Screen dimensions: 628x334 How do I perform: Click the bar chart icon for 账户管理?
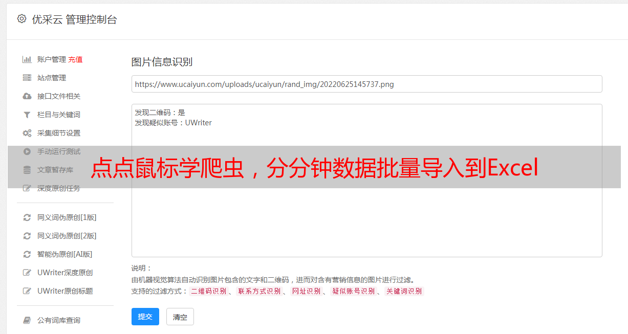[x=27, y=59]
